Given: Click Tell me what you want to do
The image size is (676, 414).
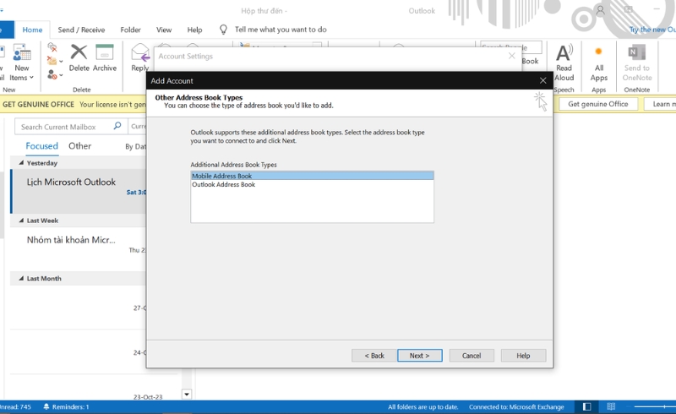Looking at the screenshot, I should click(x=281, y=30).
